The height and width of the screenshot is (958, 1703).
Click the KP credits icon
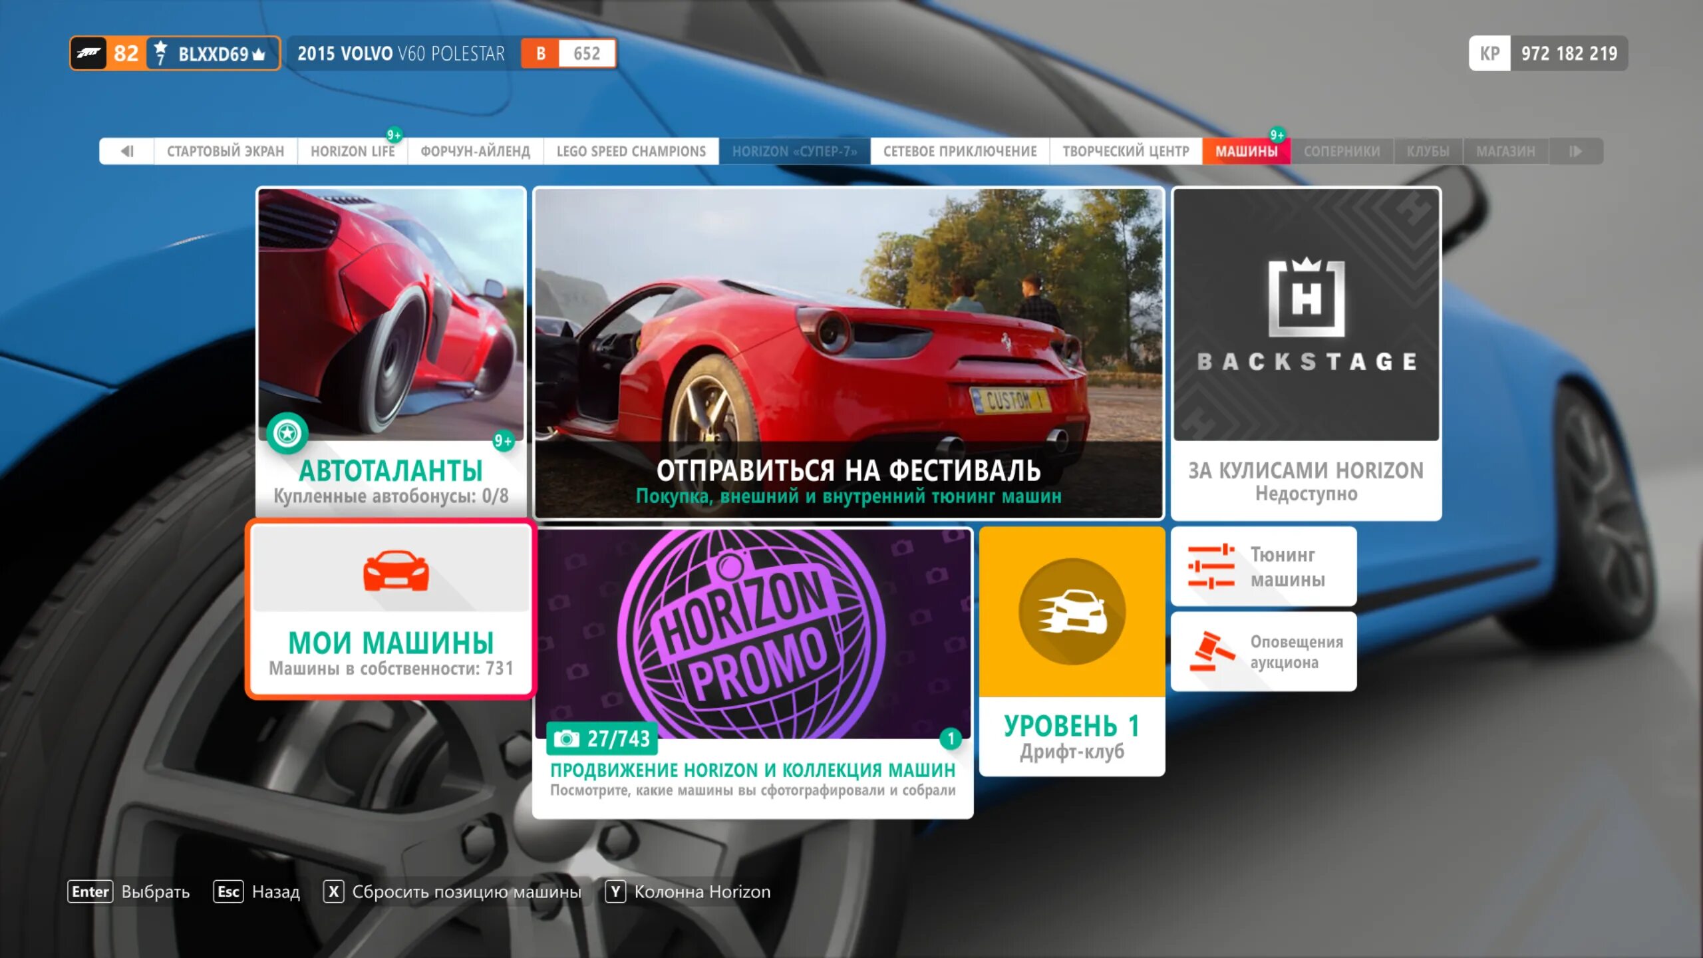pos(1489,53)
